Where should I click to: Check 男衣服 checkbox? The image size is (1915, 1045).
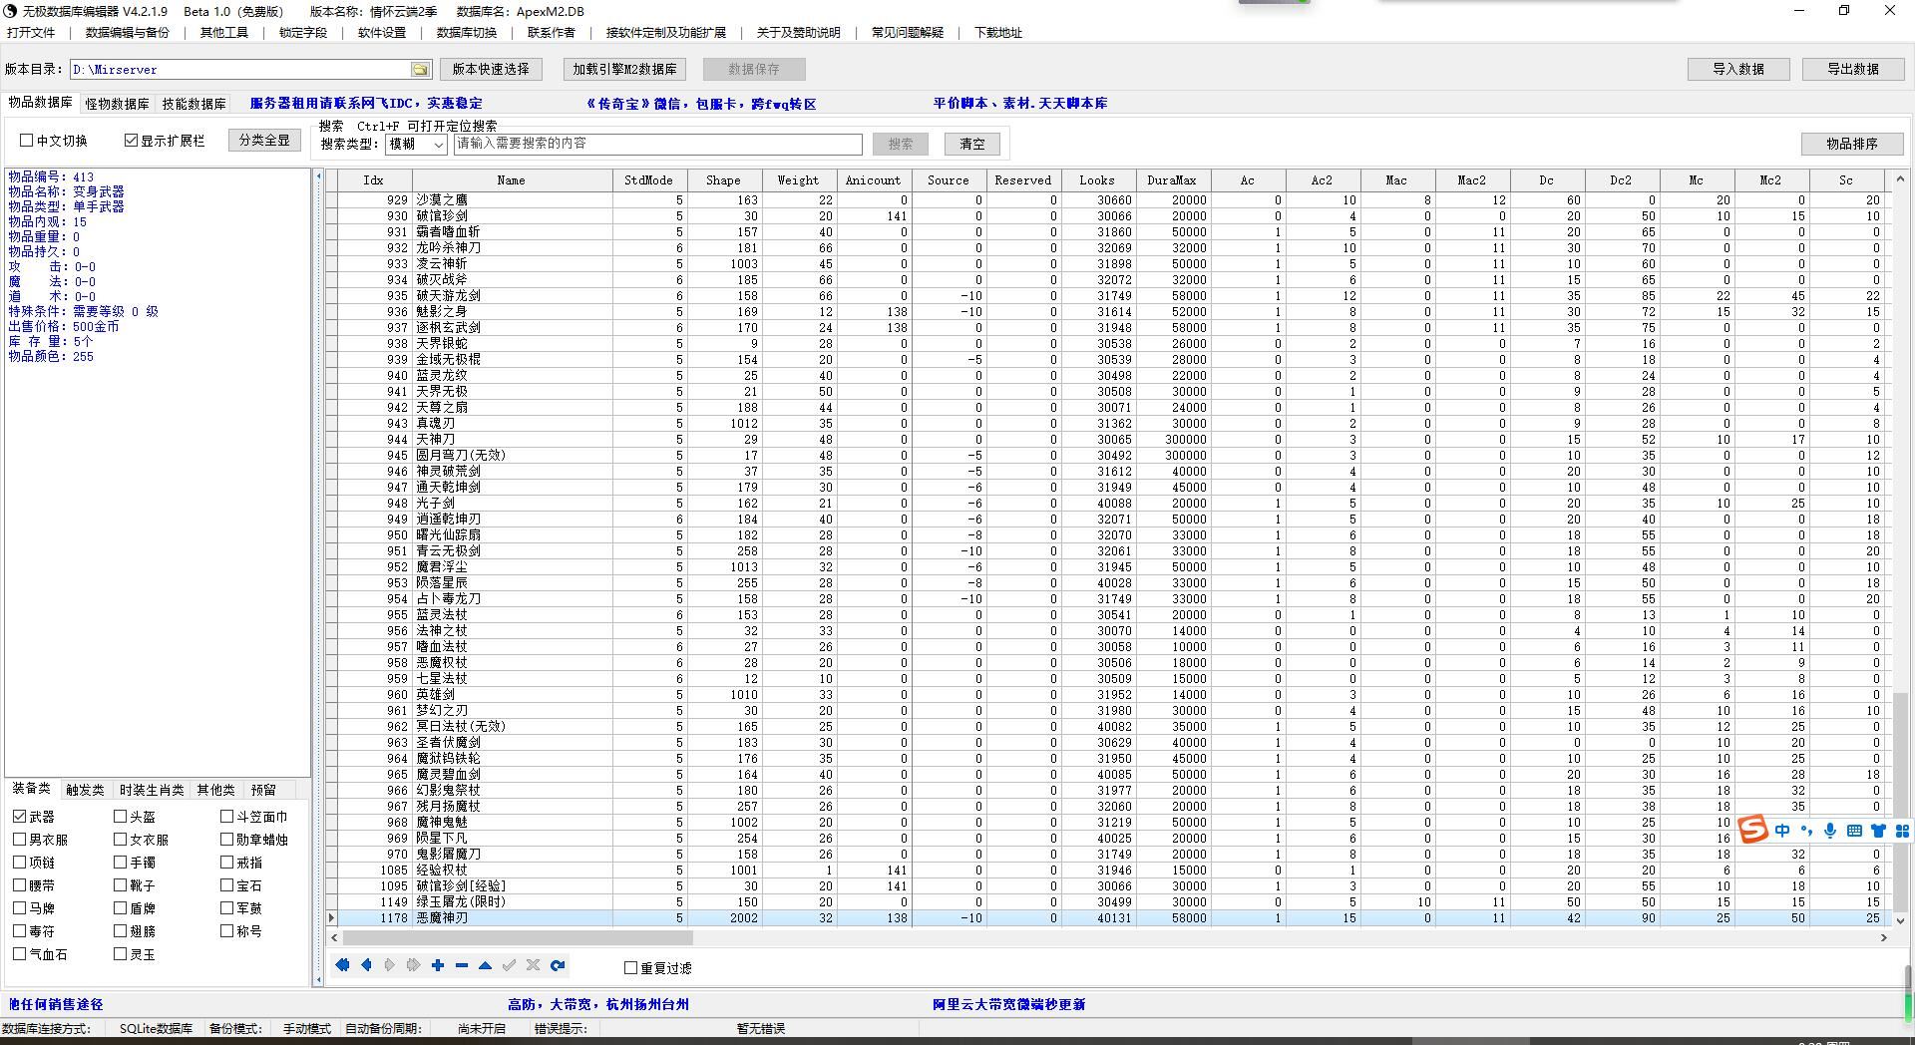[20, 840]
